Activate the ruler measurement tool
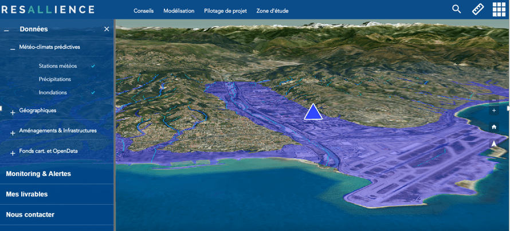 pyautogui.click(x=478, y=9)
